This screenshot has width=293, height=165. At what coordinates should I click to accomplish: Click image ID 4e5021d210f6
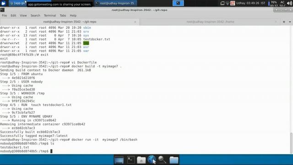(x=23, y=78)
